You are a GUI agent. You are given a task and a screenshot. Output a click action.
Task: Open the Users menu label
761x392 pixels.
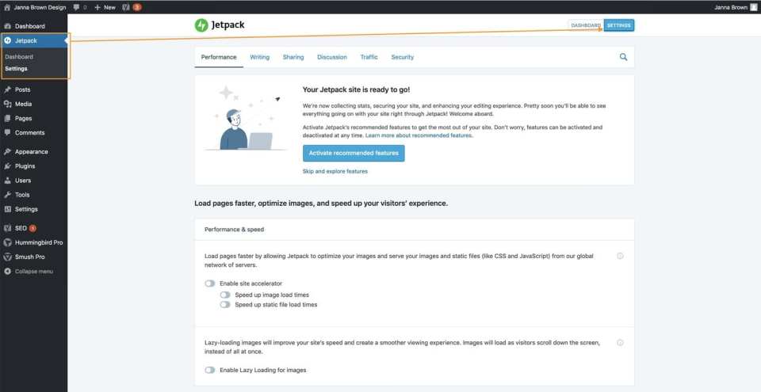pos(23,181)
